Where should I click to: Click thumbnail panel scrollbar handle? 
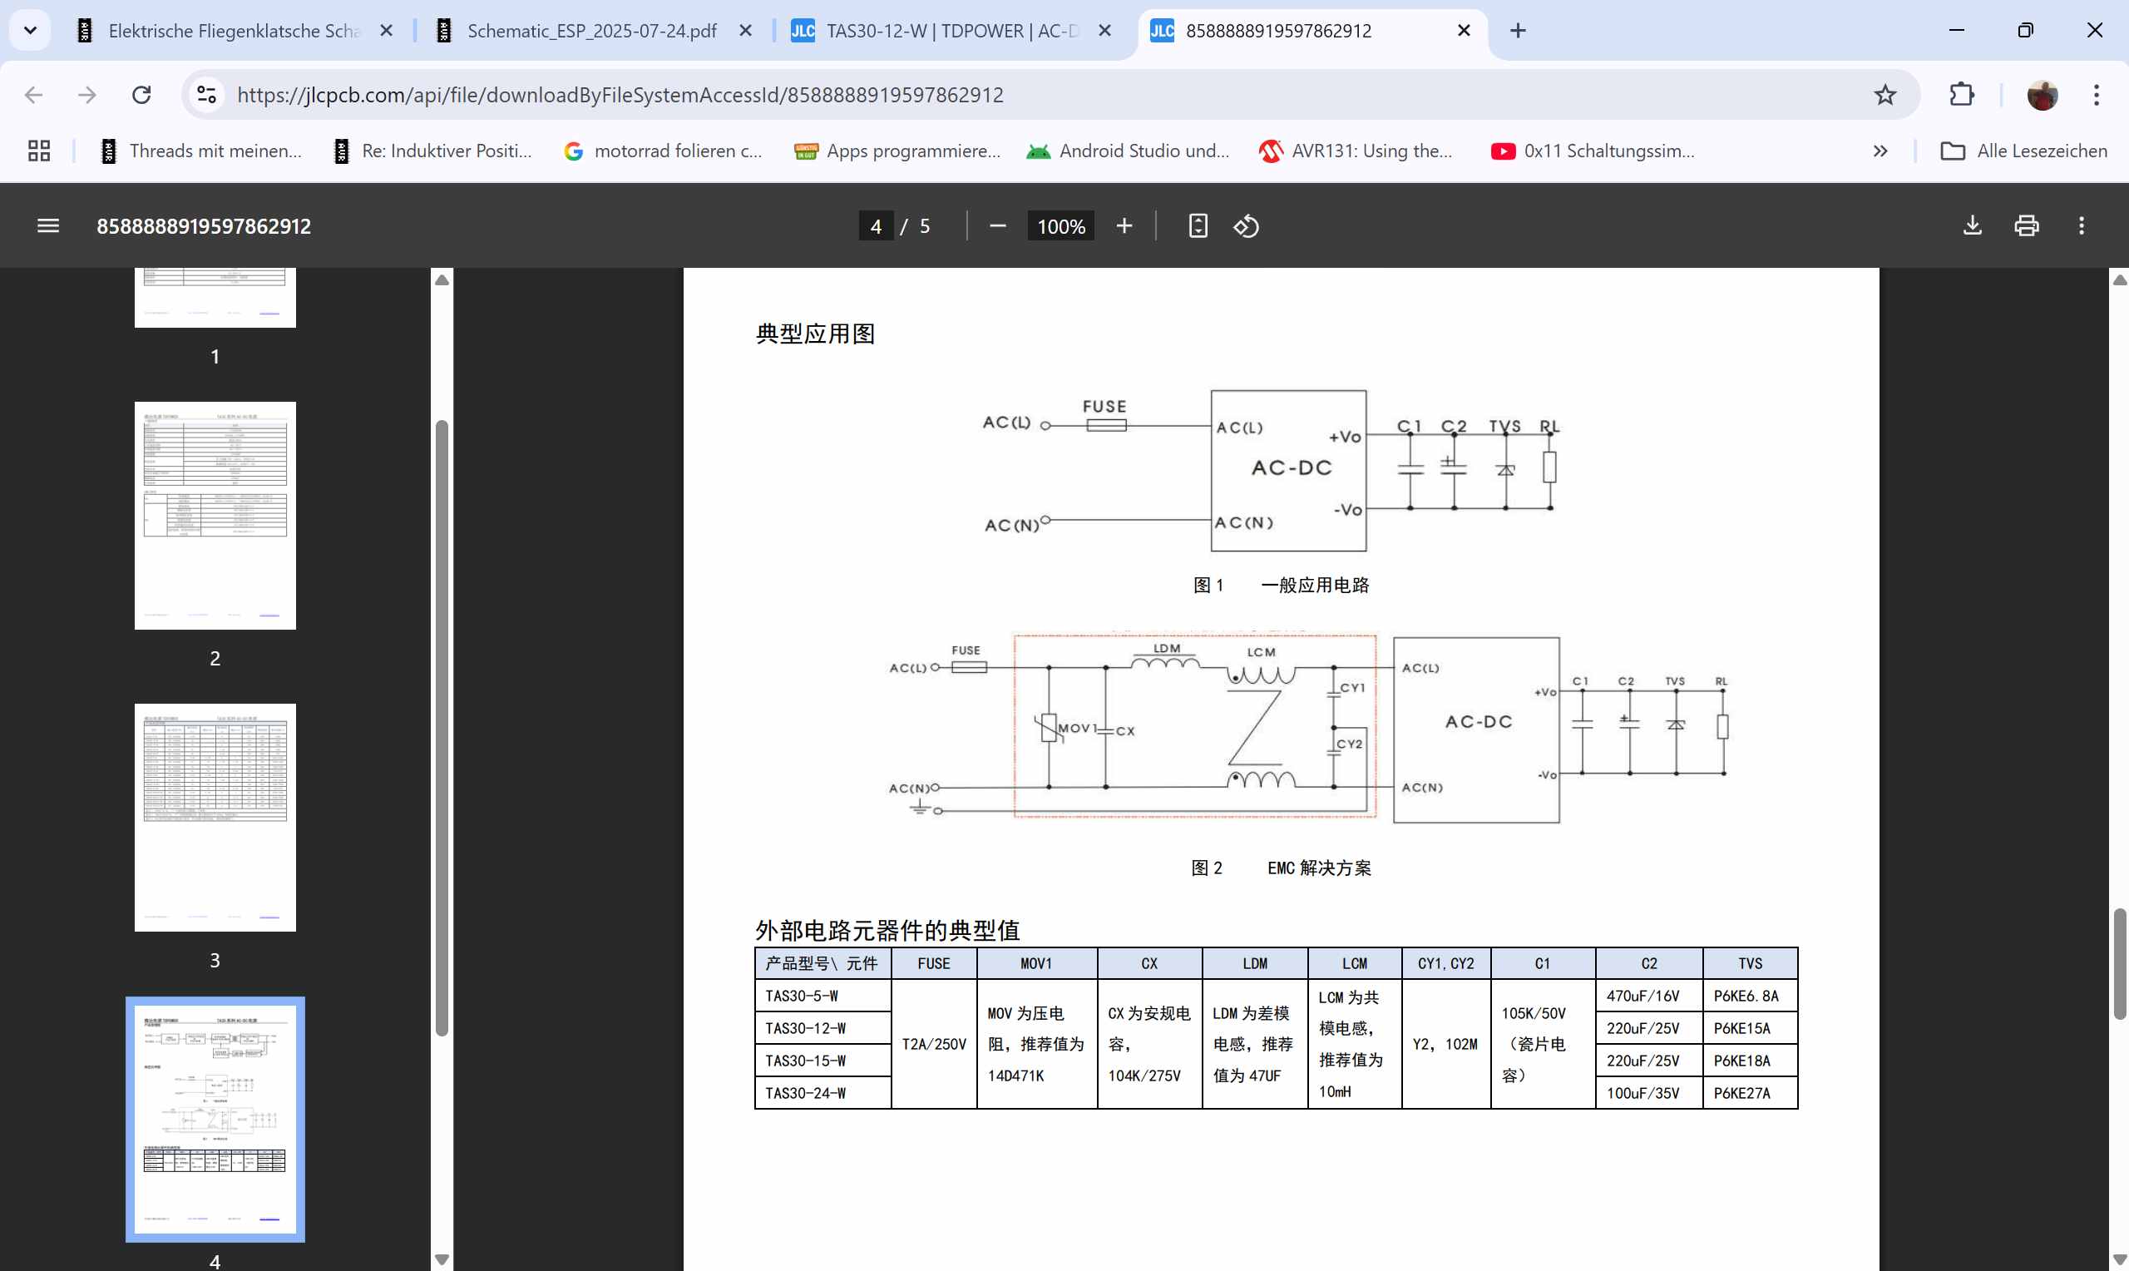tap(442, 728)
